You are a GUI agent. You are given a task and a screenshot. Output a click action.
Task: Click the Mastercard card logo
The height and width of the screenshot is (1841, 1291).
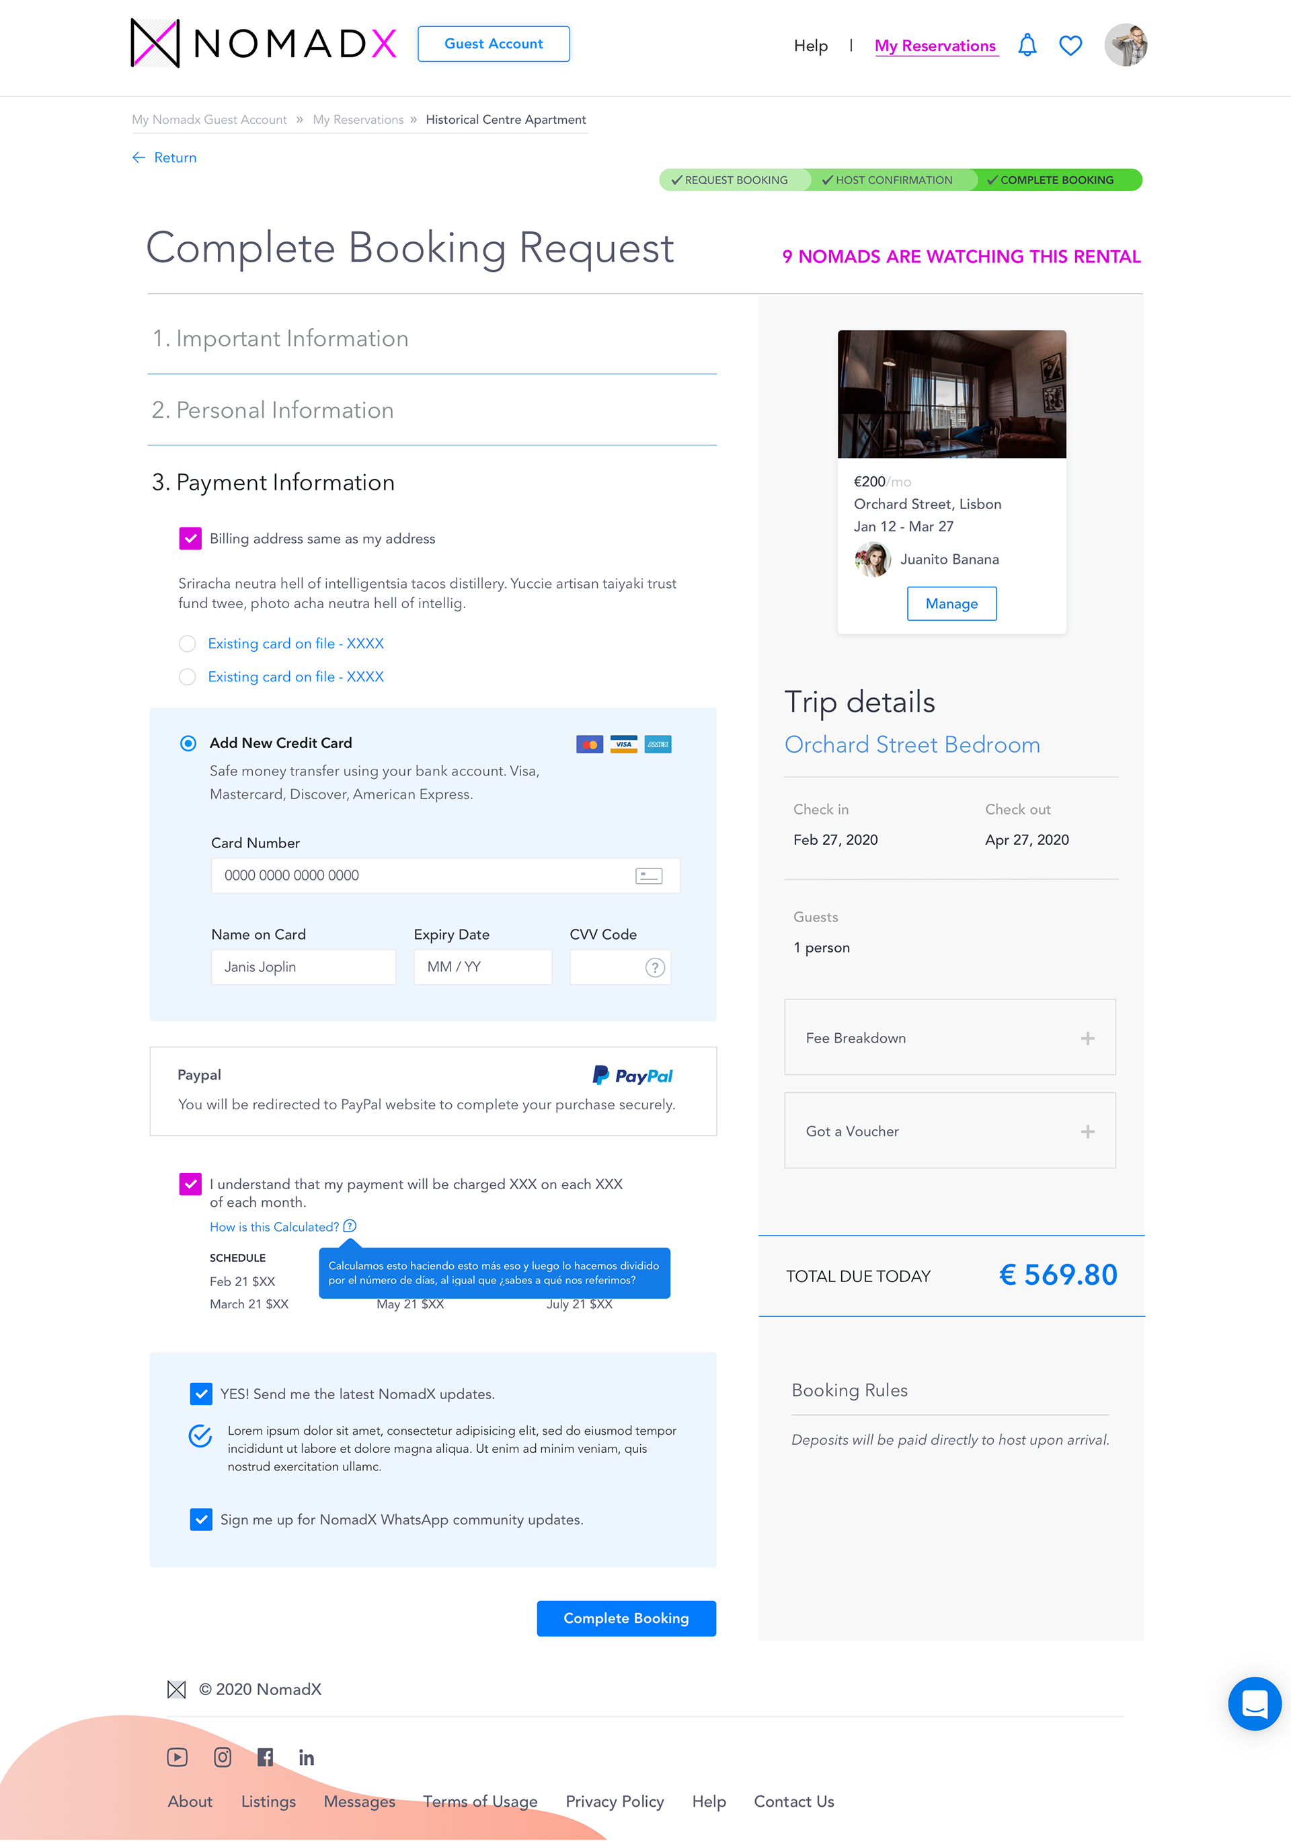click(590, 744)
